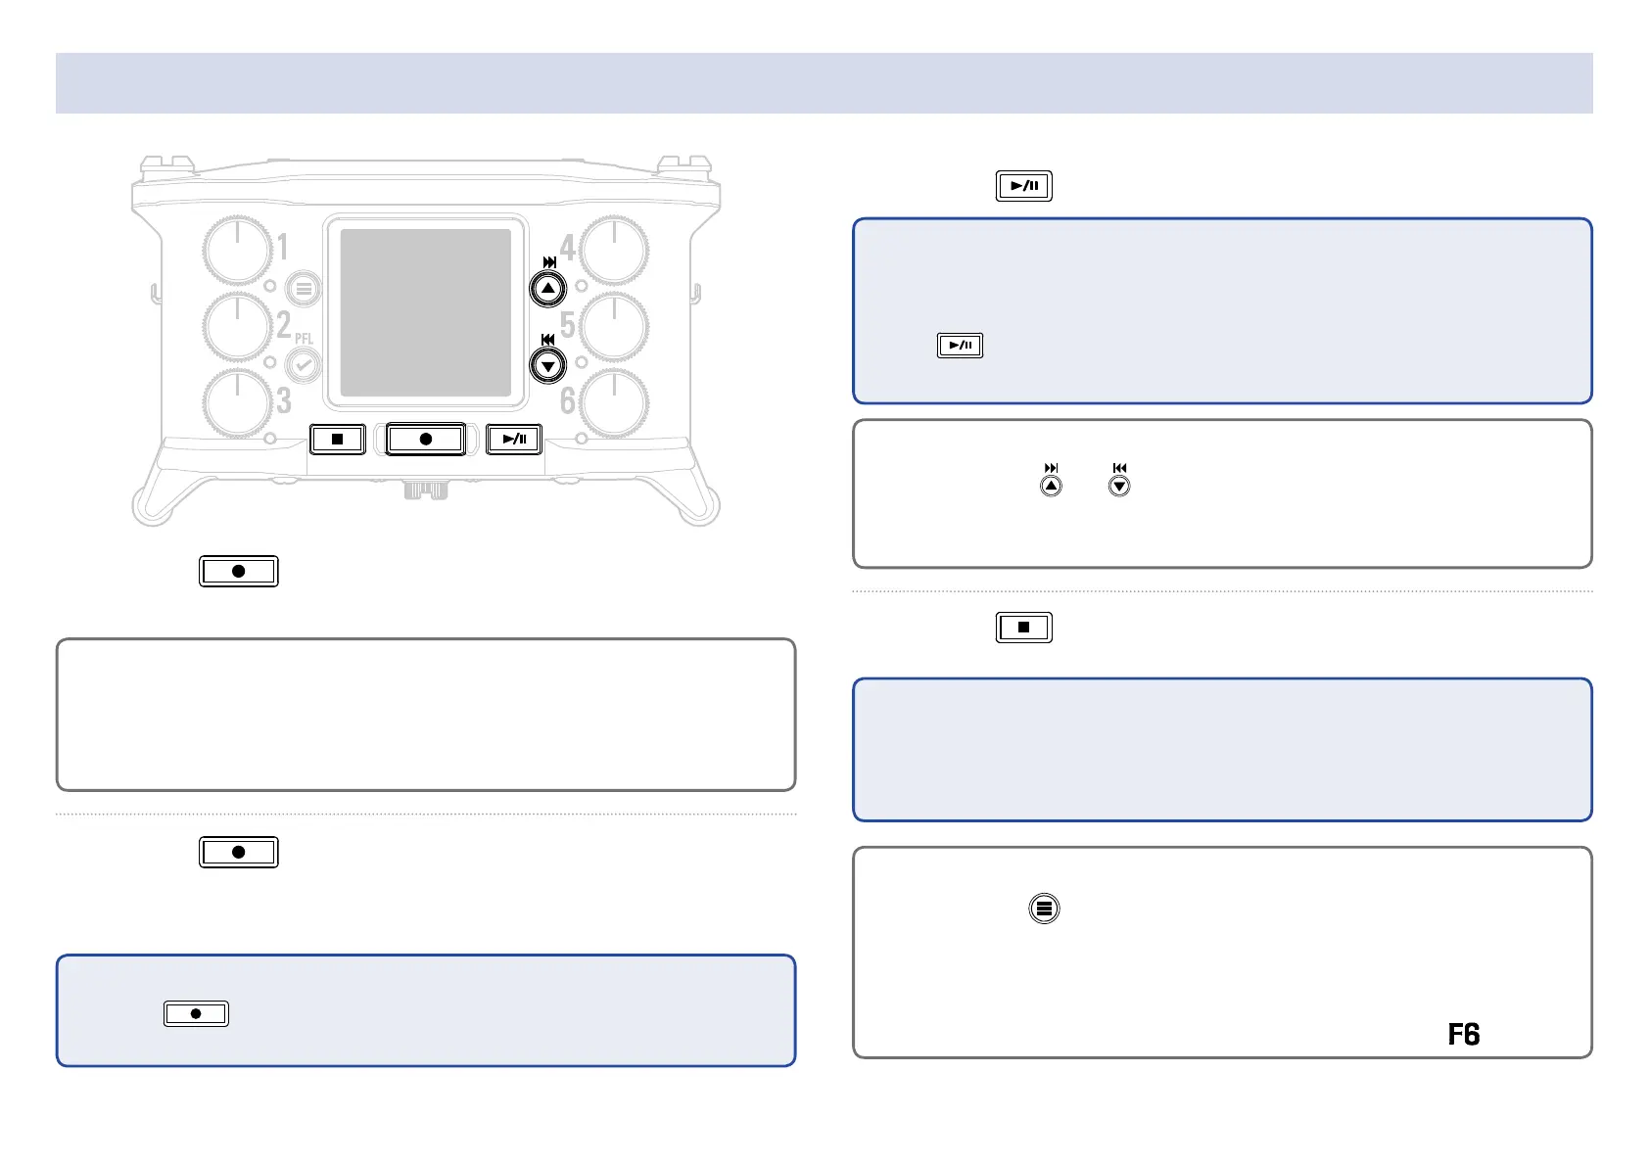This screenshot has width=1649, height=1166.
Task: Click the track 4 knob on the device
Action: (614, 251)
